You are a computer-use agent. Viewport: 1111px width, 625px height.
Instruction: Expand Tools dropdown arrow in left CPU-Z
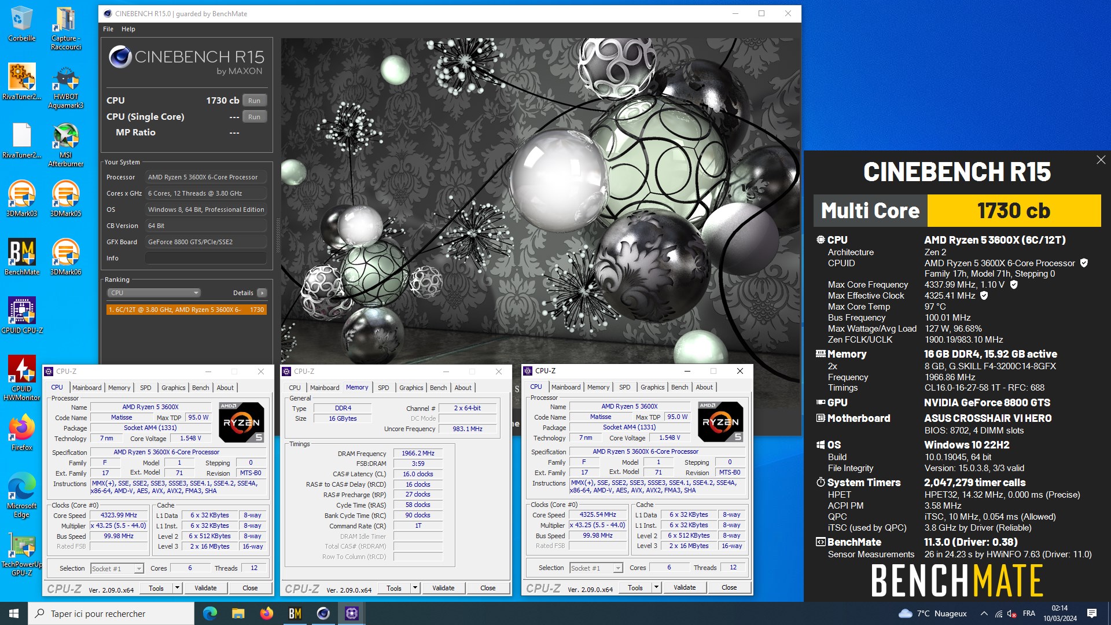coord(177,588)
